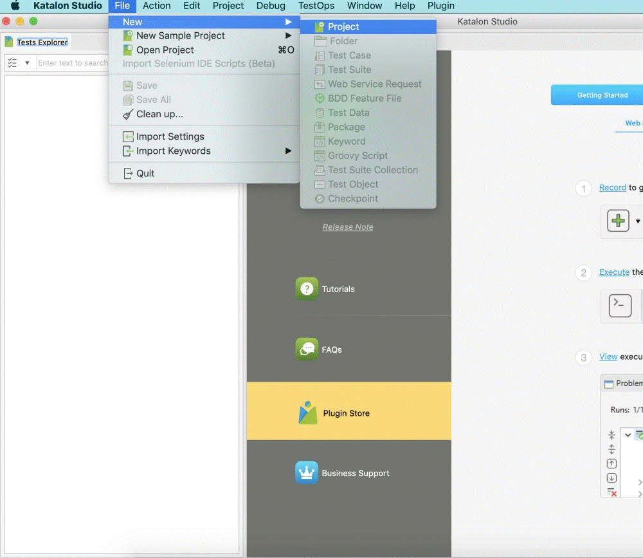This screenshot has height=558, width=643.
Task: Click the Plugin Store icon
Action: [x=307, y=413]
